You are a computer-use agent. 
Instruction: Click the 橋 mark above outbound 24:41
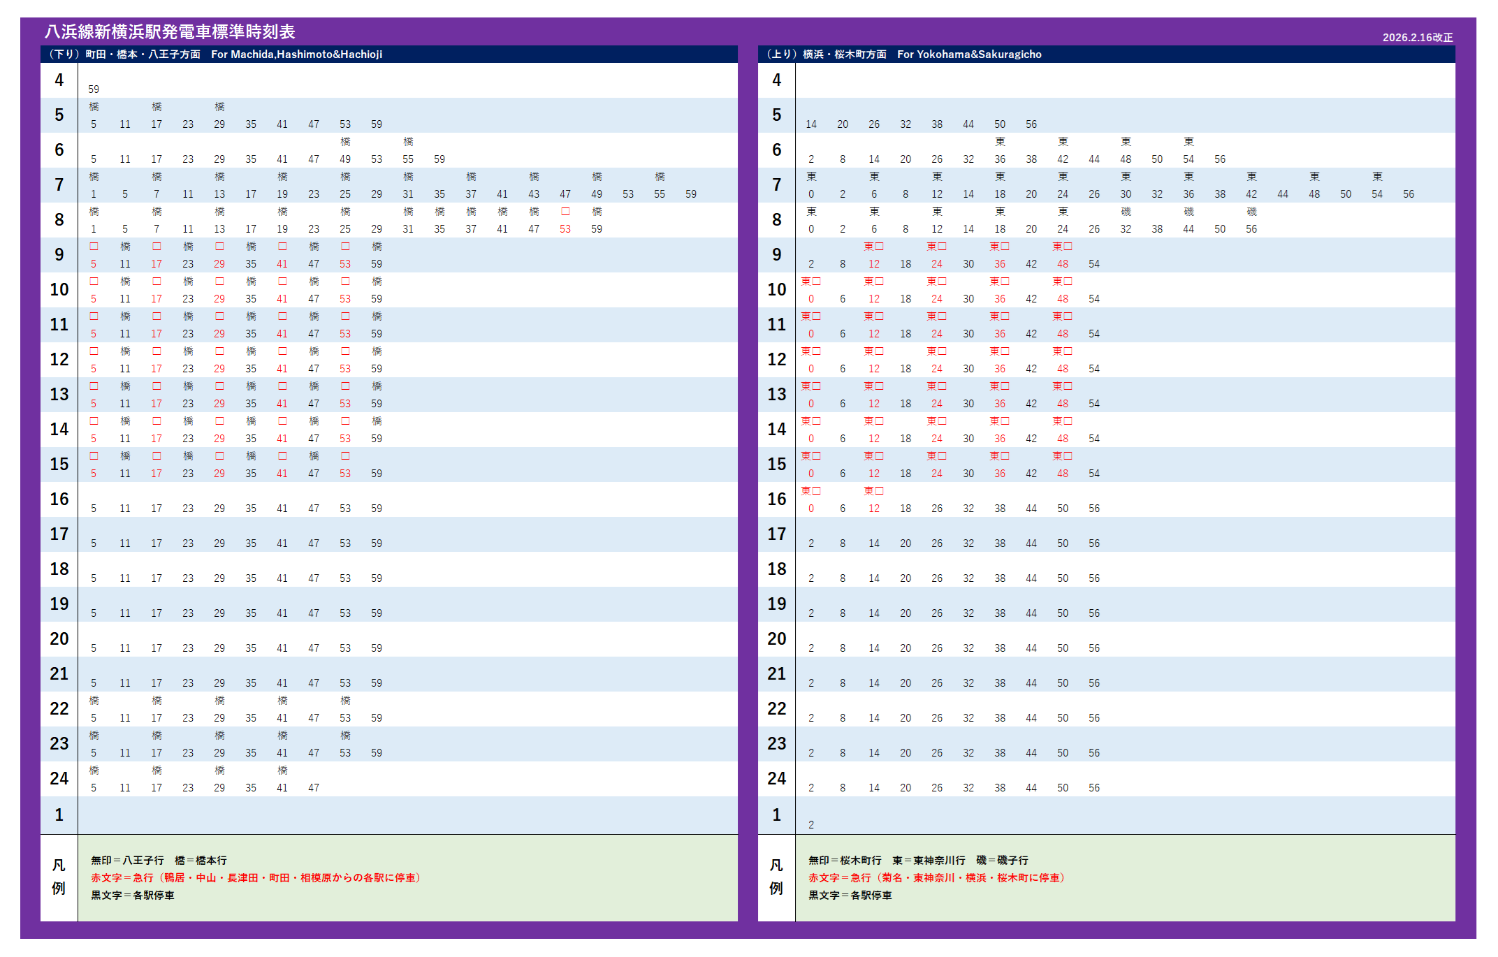click(x=282, y=770)
